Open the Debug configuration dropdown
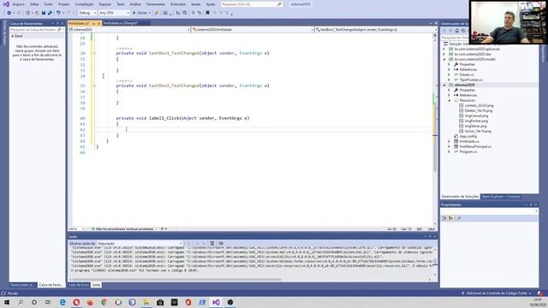 coord(87,13)
